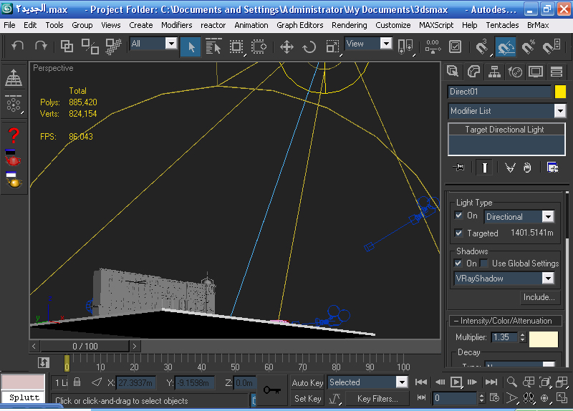Toggle the Targeted checkbox
This screenshot has width=573, height=411.
click(458, 233)
